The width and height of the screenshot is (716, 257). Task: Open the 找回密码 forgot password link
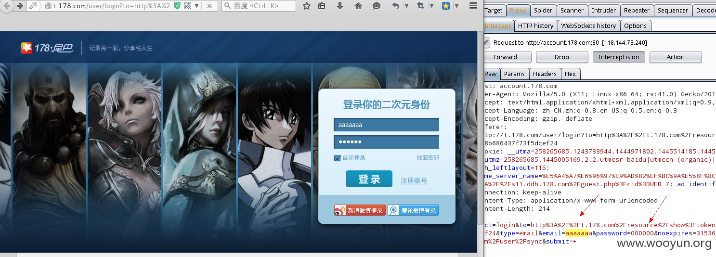click(x=428, y=158)
